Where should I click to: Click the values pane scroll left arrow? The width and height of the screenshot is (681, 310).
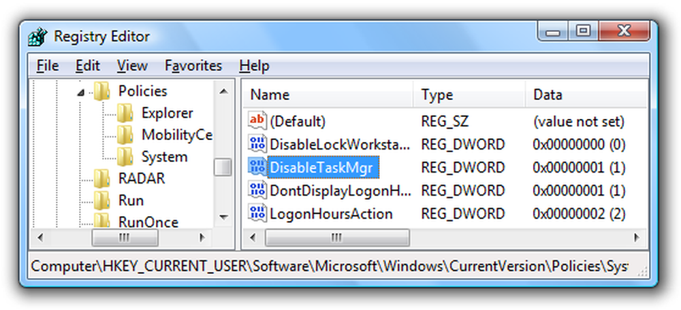click(253, 237)
